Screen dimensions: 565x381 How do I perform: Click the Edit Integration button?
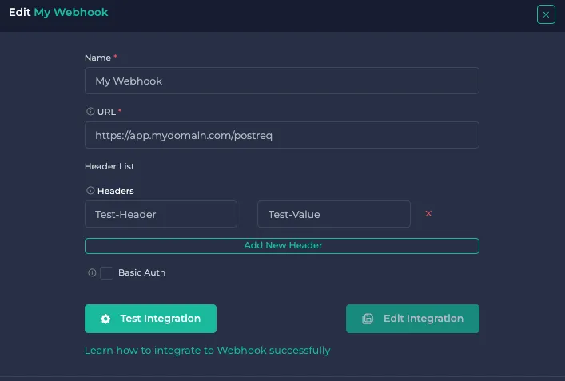412,319
